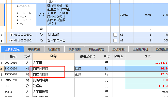Click the 规格及型号 column header
The image size is (168, 97).
(88, 56)
